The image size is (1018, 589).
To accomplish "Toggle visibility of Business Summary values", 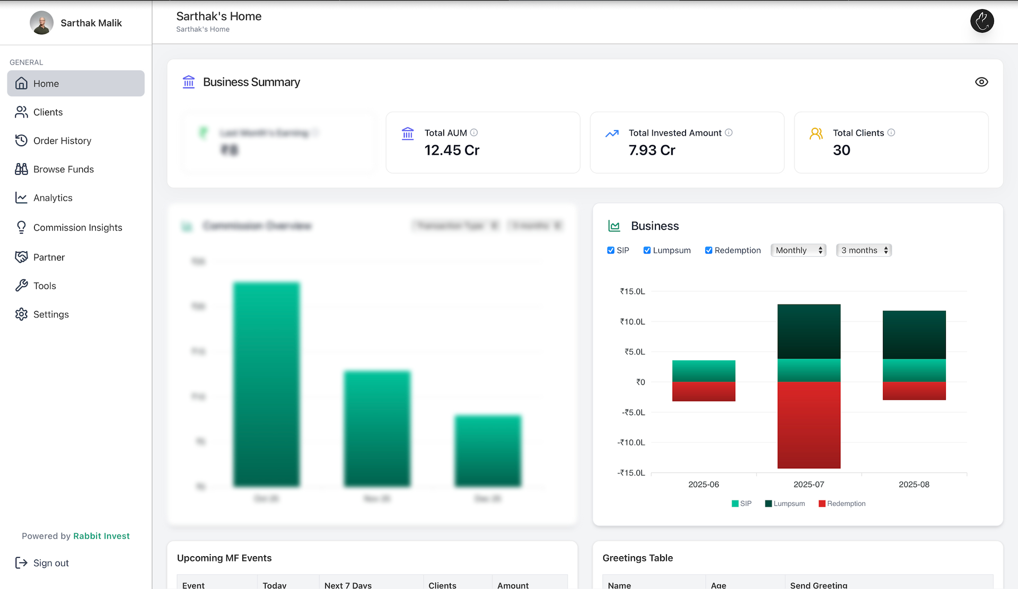I will point(981,82).
